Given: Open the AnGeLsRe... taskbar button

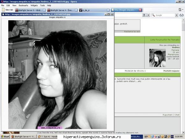Looking at the screenshot, I should (137, 137).
